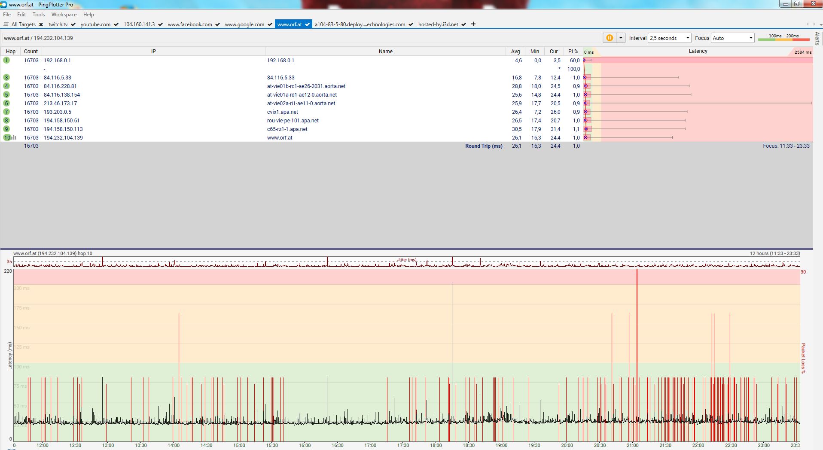Toggle the checkmark on the twitch.tv tab

[73, 24]
